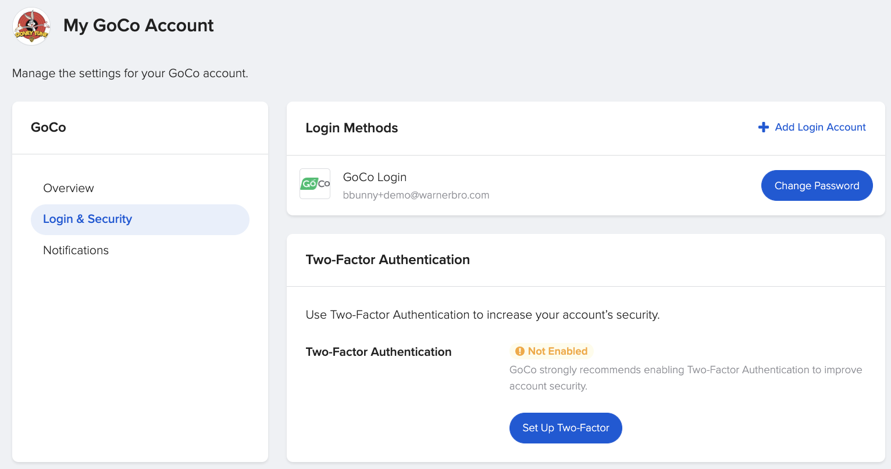Click the GoCo header above sidebar navigation
Image resolution: width=891 pixels, height=469 pixels.
coord(48,127)
